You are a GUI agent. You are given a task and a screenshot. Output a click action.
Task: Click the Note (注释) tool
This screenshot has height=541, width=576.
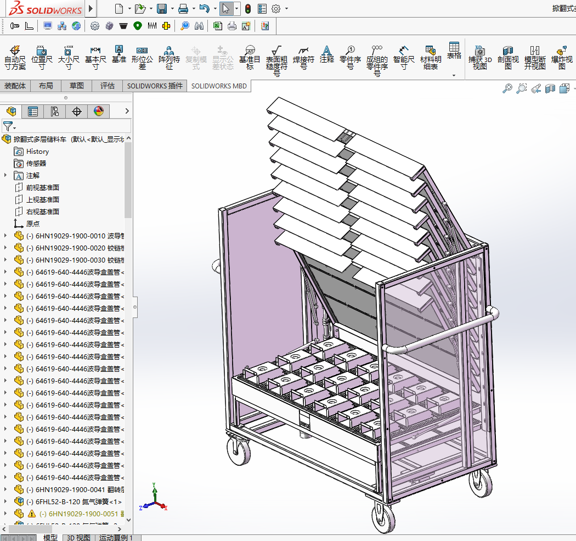pyautogui.click(x=326, y=54)
